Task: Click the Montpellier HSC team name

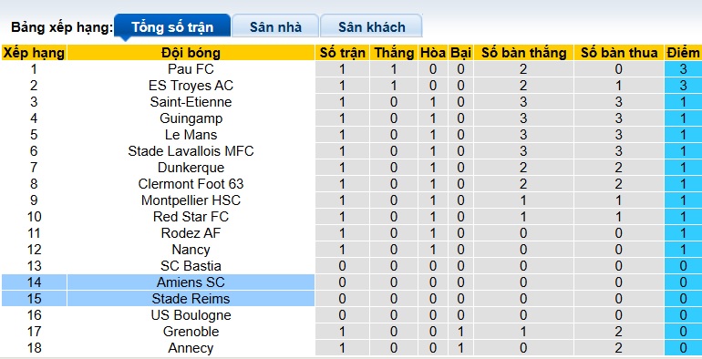Action: coord(191,200)
